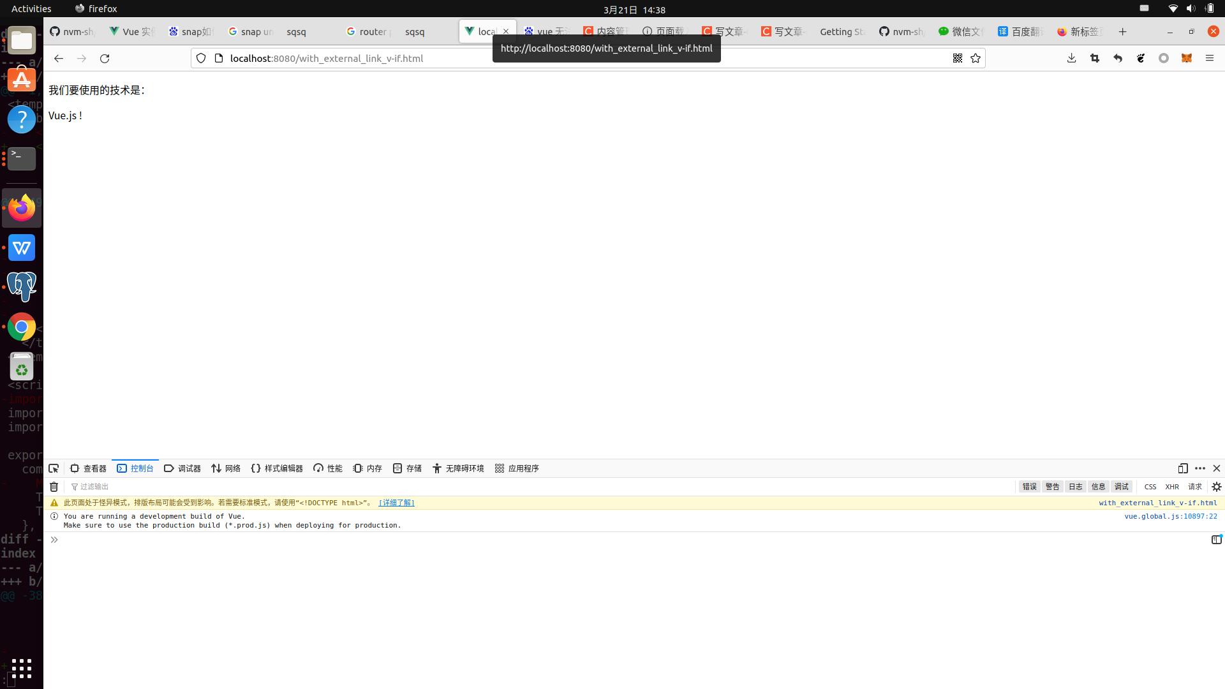The height and width of the screenshot is (689, 1225).
Task: Toggle the CSS console filter
Action: (1150, 487)
